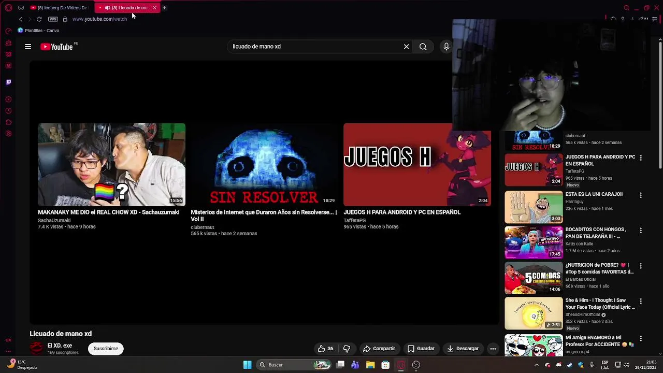Play ESTA ES LA UNI CARAJO suggestion
The height and width of the screenshot is (373, 663).
pyautogui.click(x=534, y=207)
